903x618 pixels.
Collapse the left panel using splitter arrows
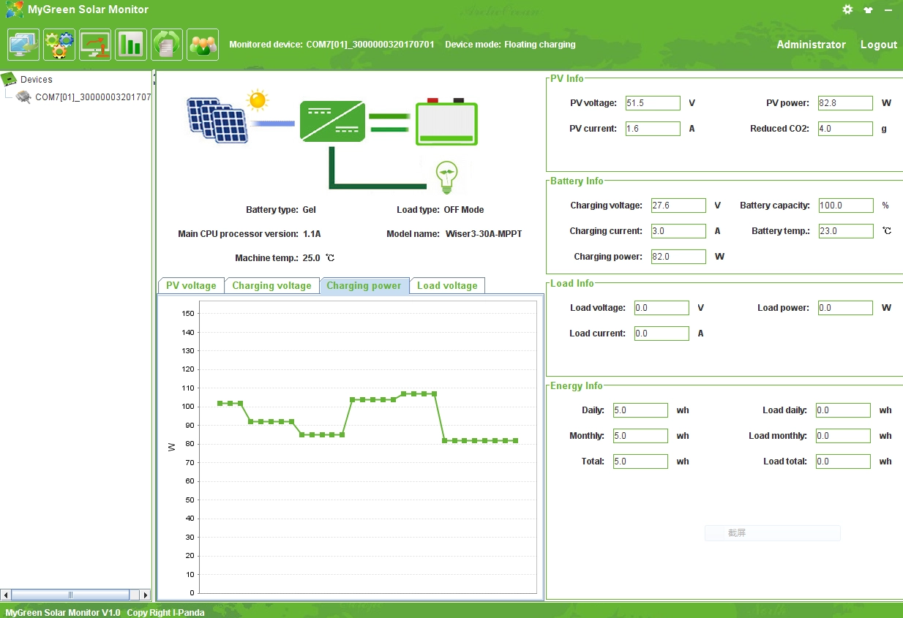pos(154,74)
